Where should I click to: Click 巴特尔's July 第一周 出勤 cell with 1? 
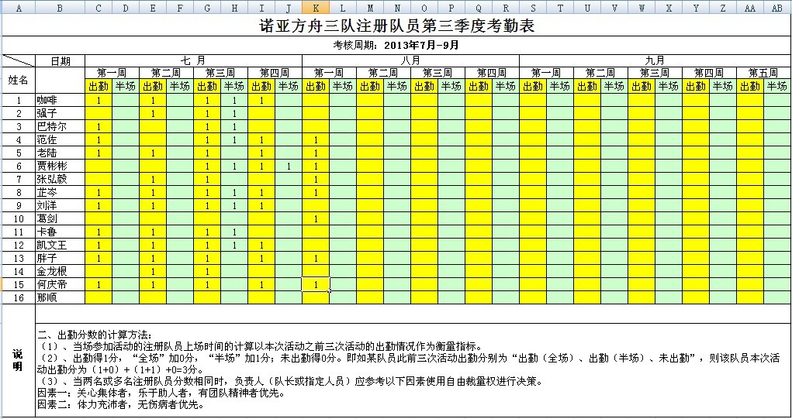[x=99, y=126]
